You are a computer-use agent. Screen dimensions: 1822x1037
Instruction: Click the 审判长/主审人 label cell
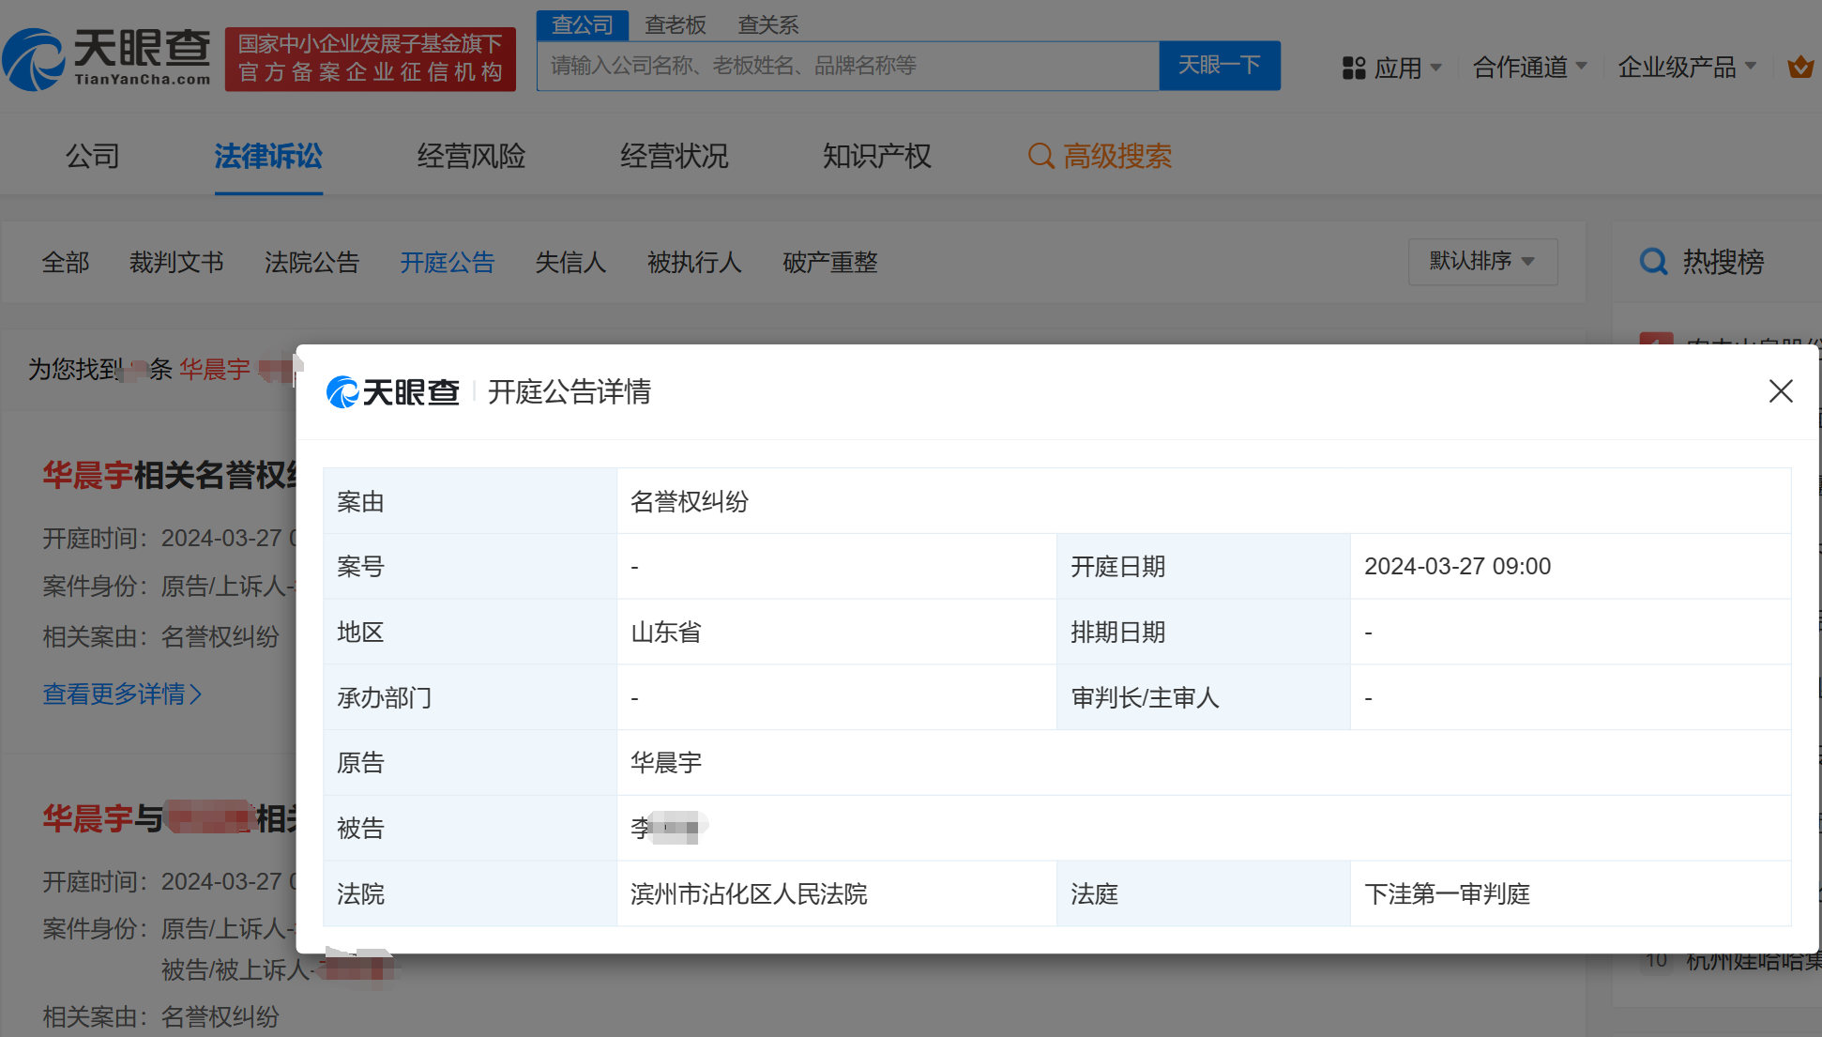pyautogui.click(x=1203, y=697)
